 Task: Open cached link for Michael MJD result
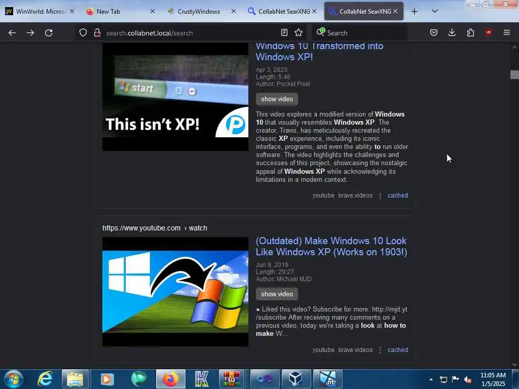[398, 350]
